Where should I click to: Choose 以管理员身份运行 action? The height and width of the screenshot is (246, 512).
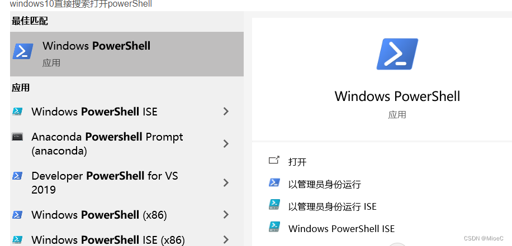click(x=325, y=185)
